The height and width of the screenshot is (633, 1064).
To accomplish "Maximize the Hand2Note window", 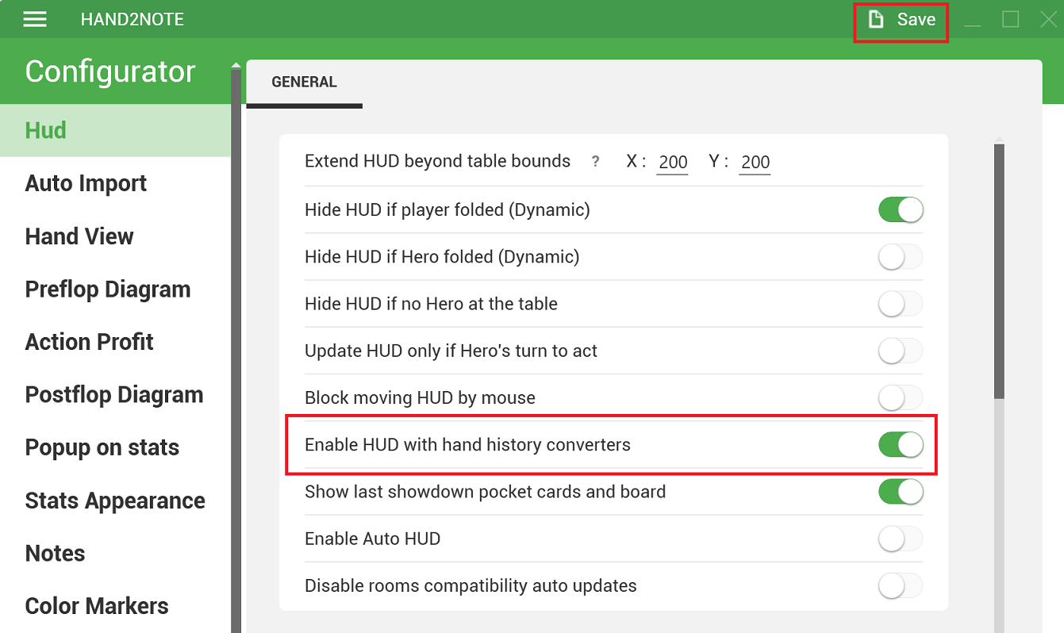I will (x=1011, y=19).
